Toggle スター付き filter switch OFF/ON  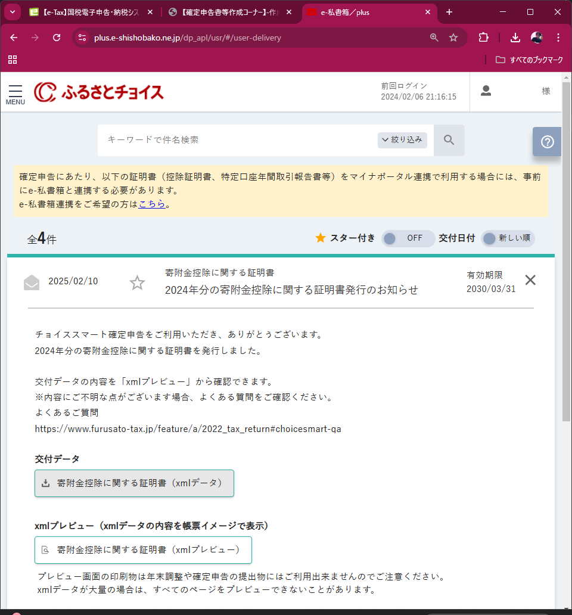[408, 238]
